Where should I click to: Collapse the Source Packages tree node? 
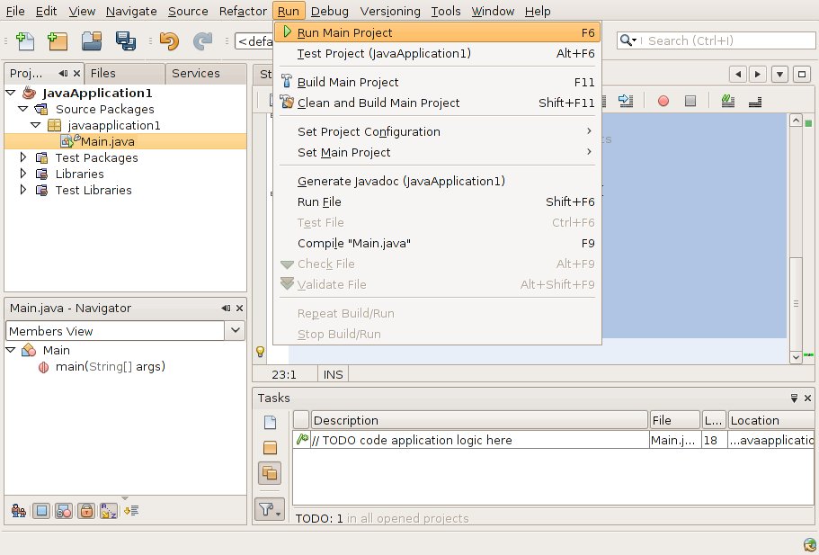click(x=24, y=109)
